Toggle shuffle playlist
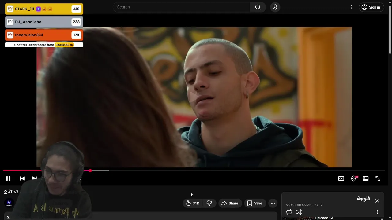This screenshot has width=392, height=220. coord(299,212)
